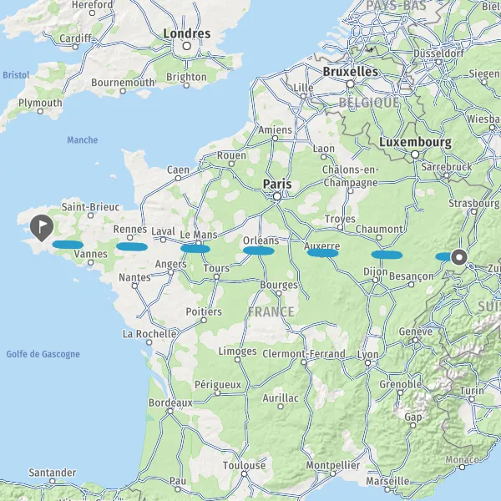Click the Marseille city label
Viewport: 501px width, 501px height.
click(x=387, y=481)
